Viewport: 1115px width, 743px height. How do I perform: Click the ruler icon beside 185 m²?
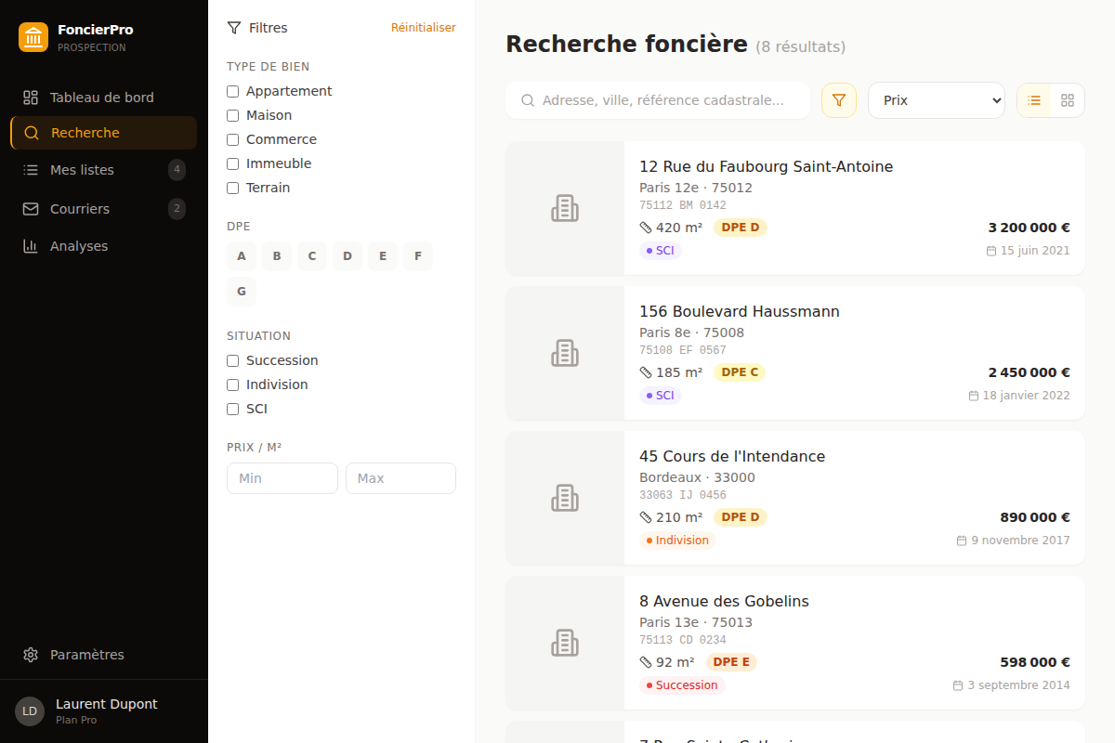tap(646, 372)
